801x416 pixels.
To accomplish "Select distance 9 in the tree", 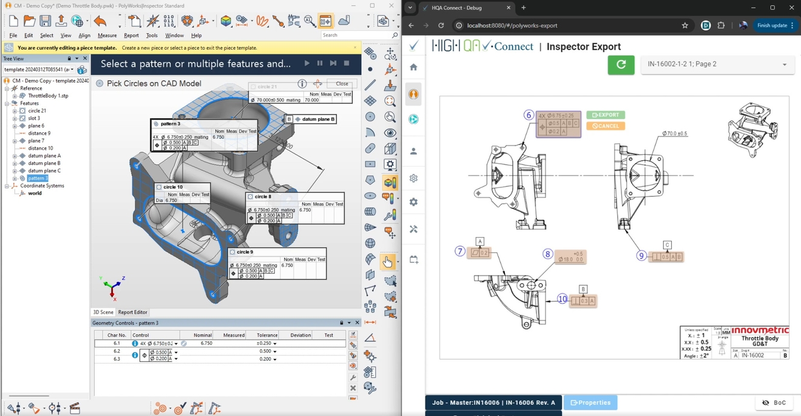I will pos(39,133).
